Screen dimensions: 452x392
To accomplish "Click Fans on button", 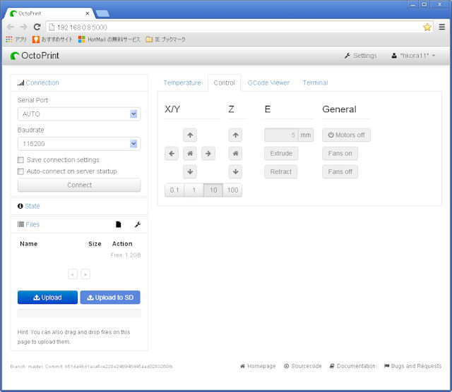I will tap(340, 154).
